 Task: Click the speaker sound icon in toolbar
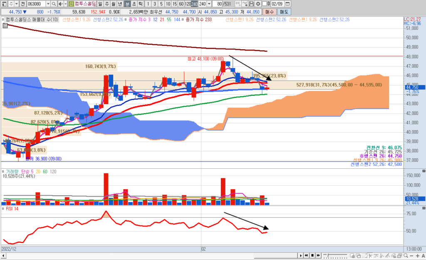point(61,4)
